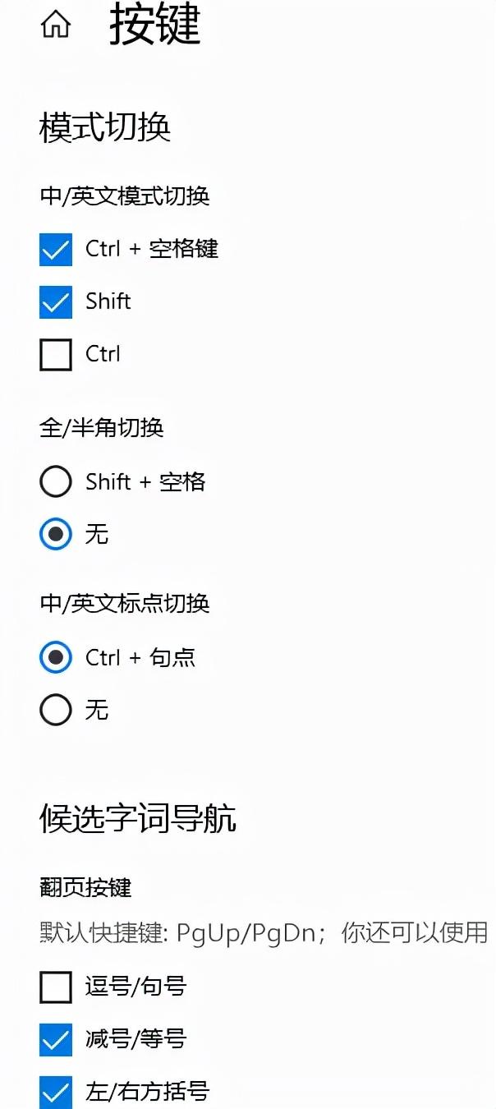This screenshot has height=1109, width=496.
Task: Enable Ctrl as a mode switch key
Action: point(55,355)
